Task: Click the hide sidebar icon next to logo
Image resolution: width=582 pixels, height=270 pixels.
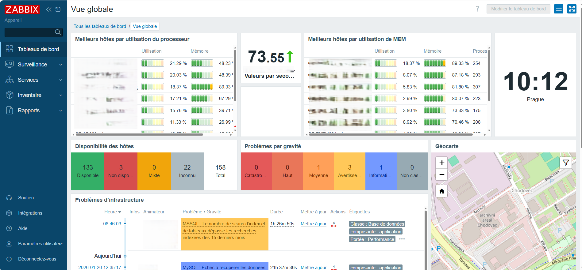Action: [x=58, y=9]
